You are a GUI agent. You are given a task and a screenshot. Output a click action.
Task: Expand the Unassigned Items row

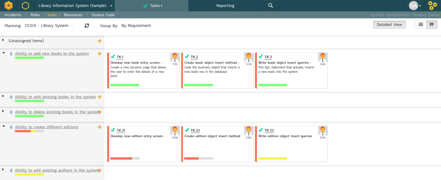pyautogui.click(x=3, y=40)
